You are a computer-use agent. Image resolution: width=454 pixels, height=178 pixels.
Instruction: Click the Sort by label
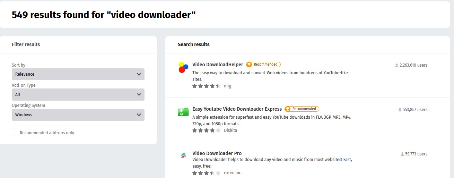[x=18, y=65]
